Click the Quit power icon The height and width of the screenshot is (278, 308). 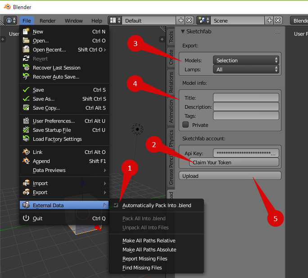(x=26, y=218)
